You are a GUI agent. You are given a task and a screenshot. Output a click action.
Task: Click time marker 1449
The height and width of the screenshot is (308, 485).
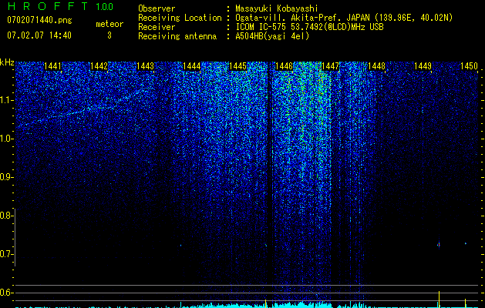[423, 66]
